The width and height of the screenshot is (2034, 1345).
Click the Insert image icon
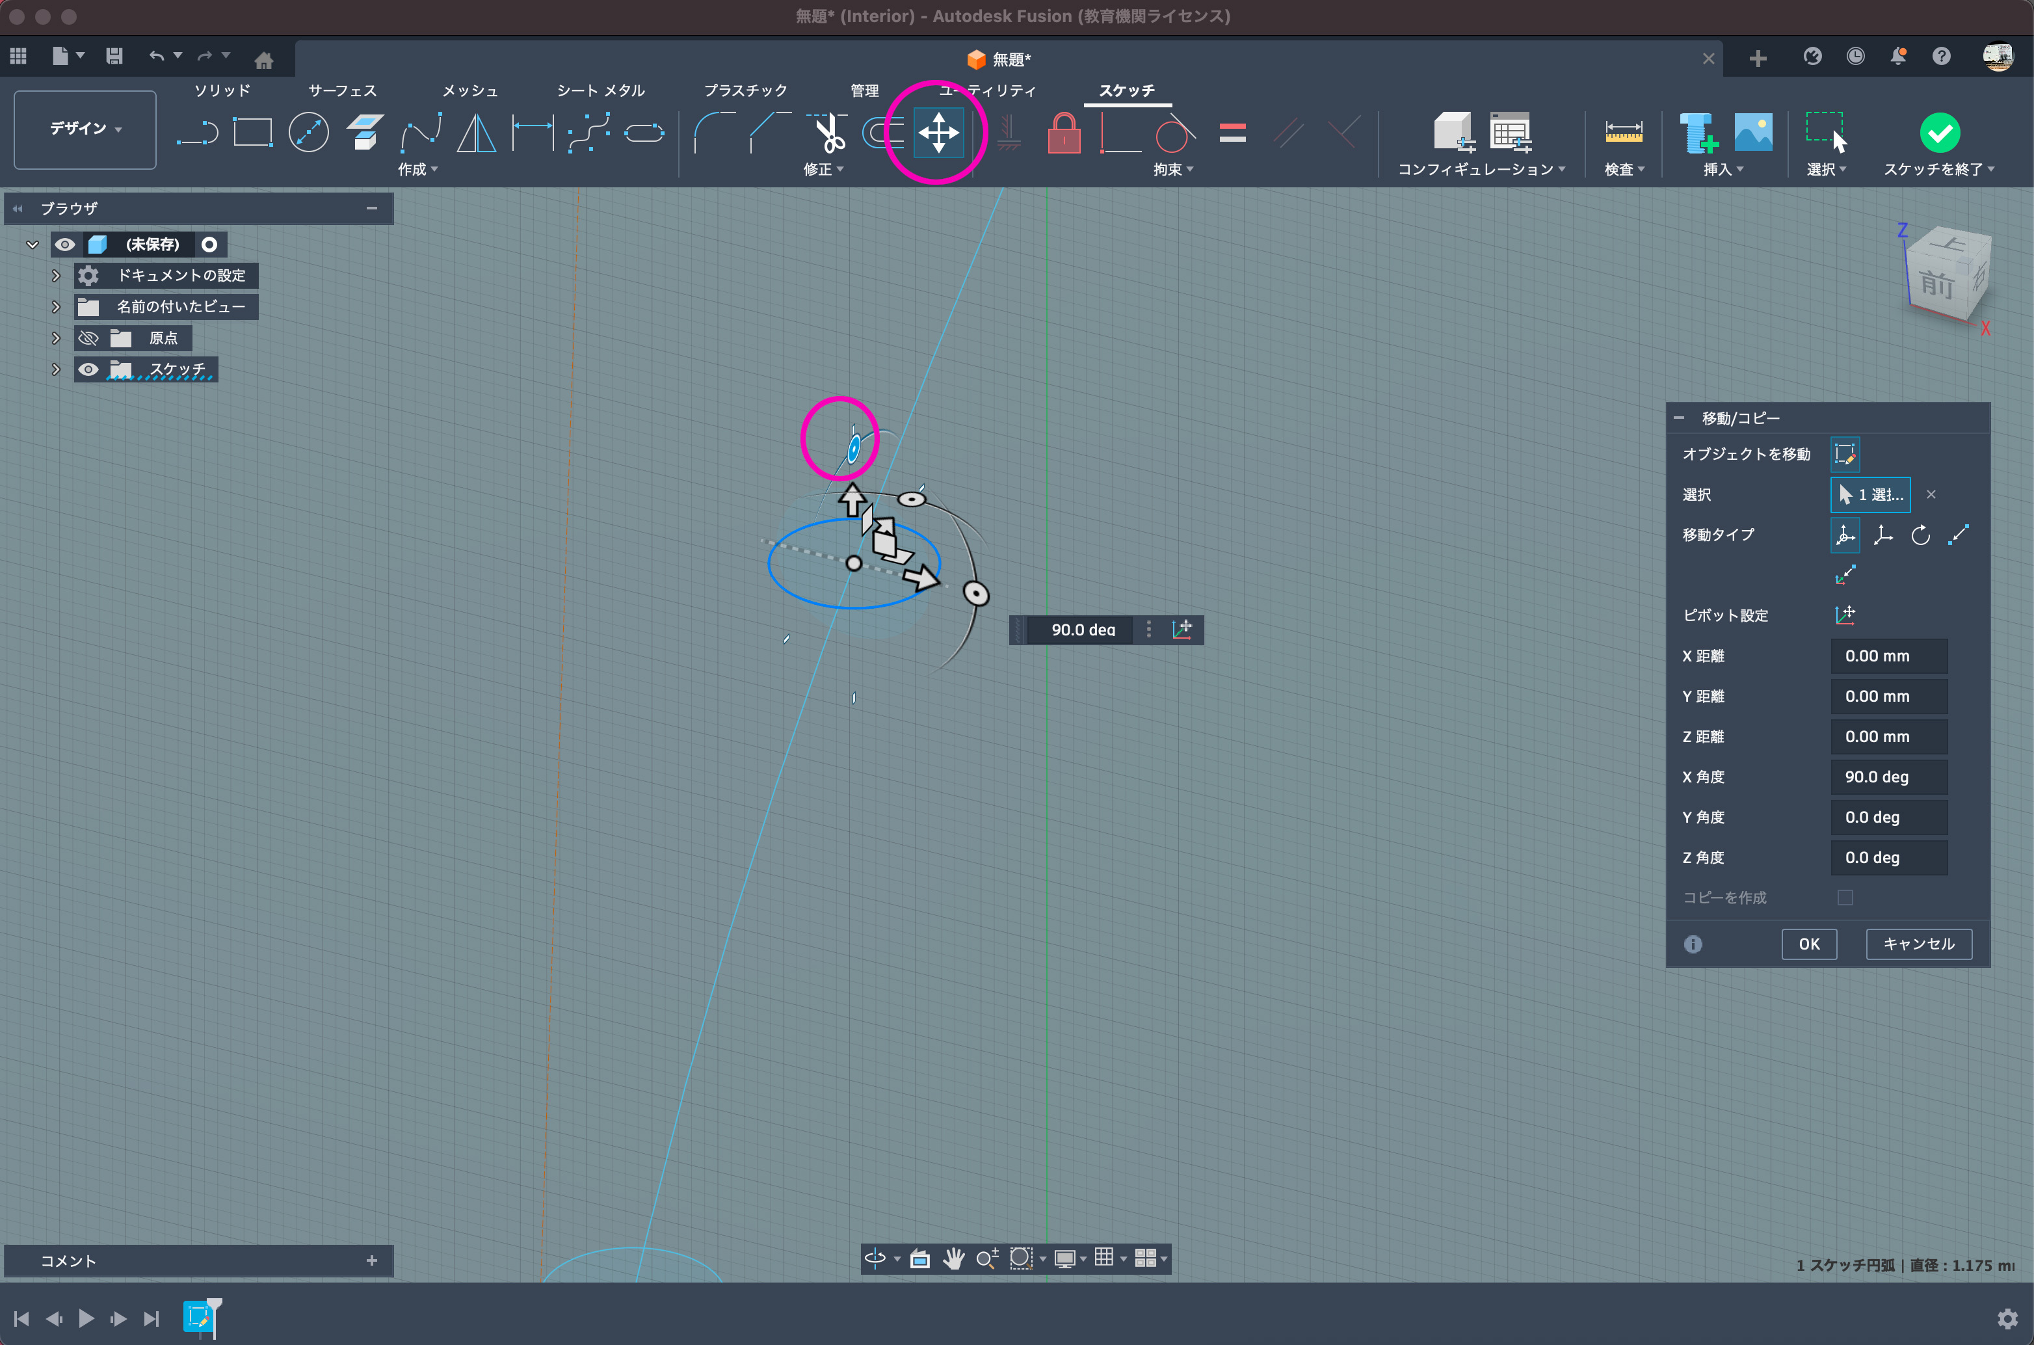click(1752, 133)
